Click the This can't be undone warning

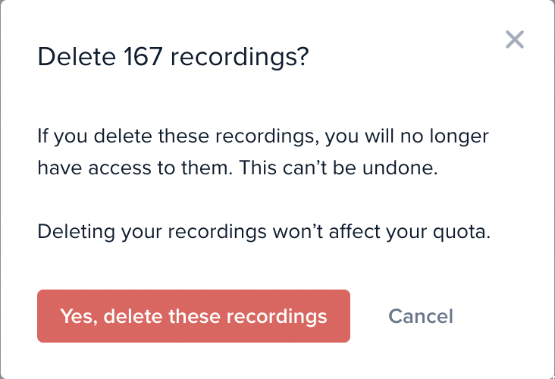[339, 168]
